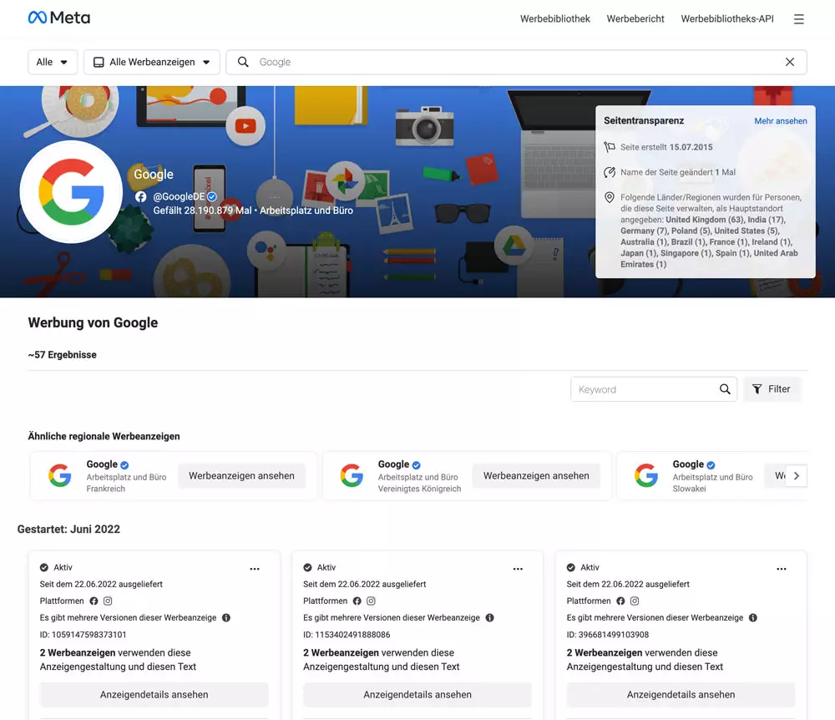Click the large Google profile logo
Screen dimensions: 835x720
pos(71,192)
